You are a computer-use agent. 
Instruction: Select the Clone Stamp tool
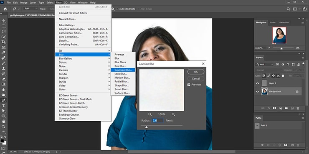tap(3, 68)
